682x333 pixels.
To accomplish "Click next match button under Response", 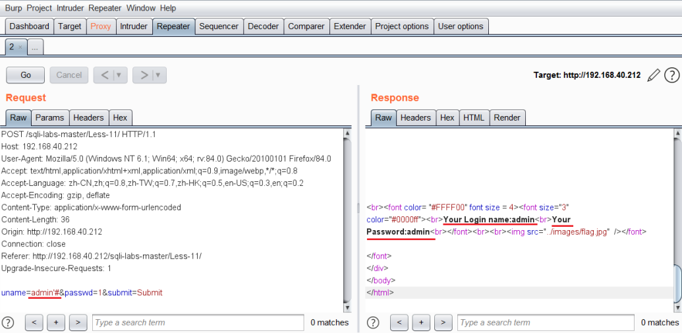I will pos(443,322).
